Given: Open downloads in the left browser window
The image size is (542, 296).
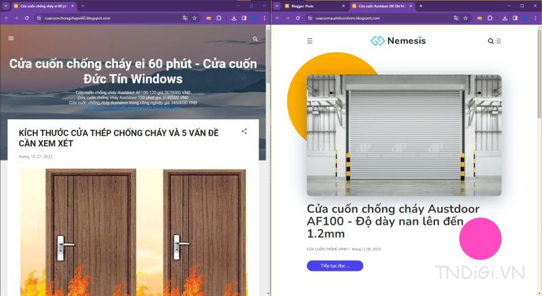Looking at the screenshot, I should pyautogui.click(x=234, y=18).
